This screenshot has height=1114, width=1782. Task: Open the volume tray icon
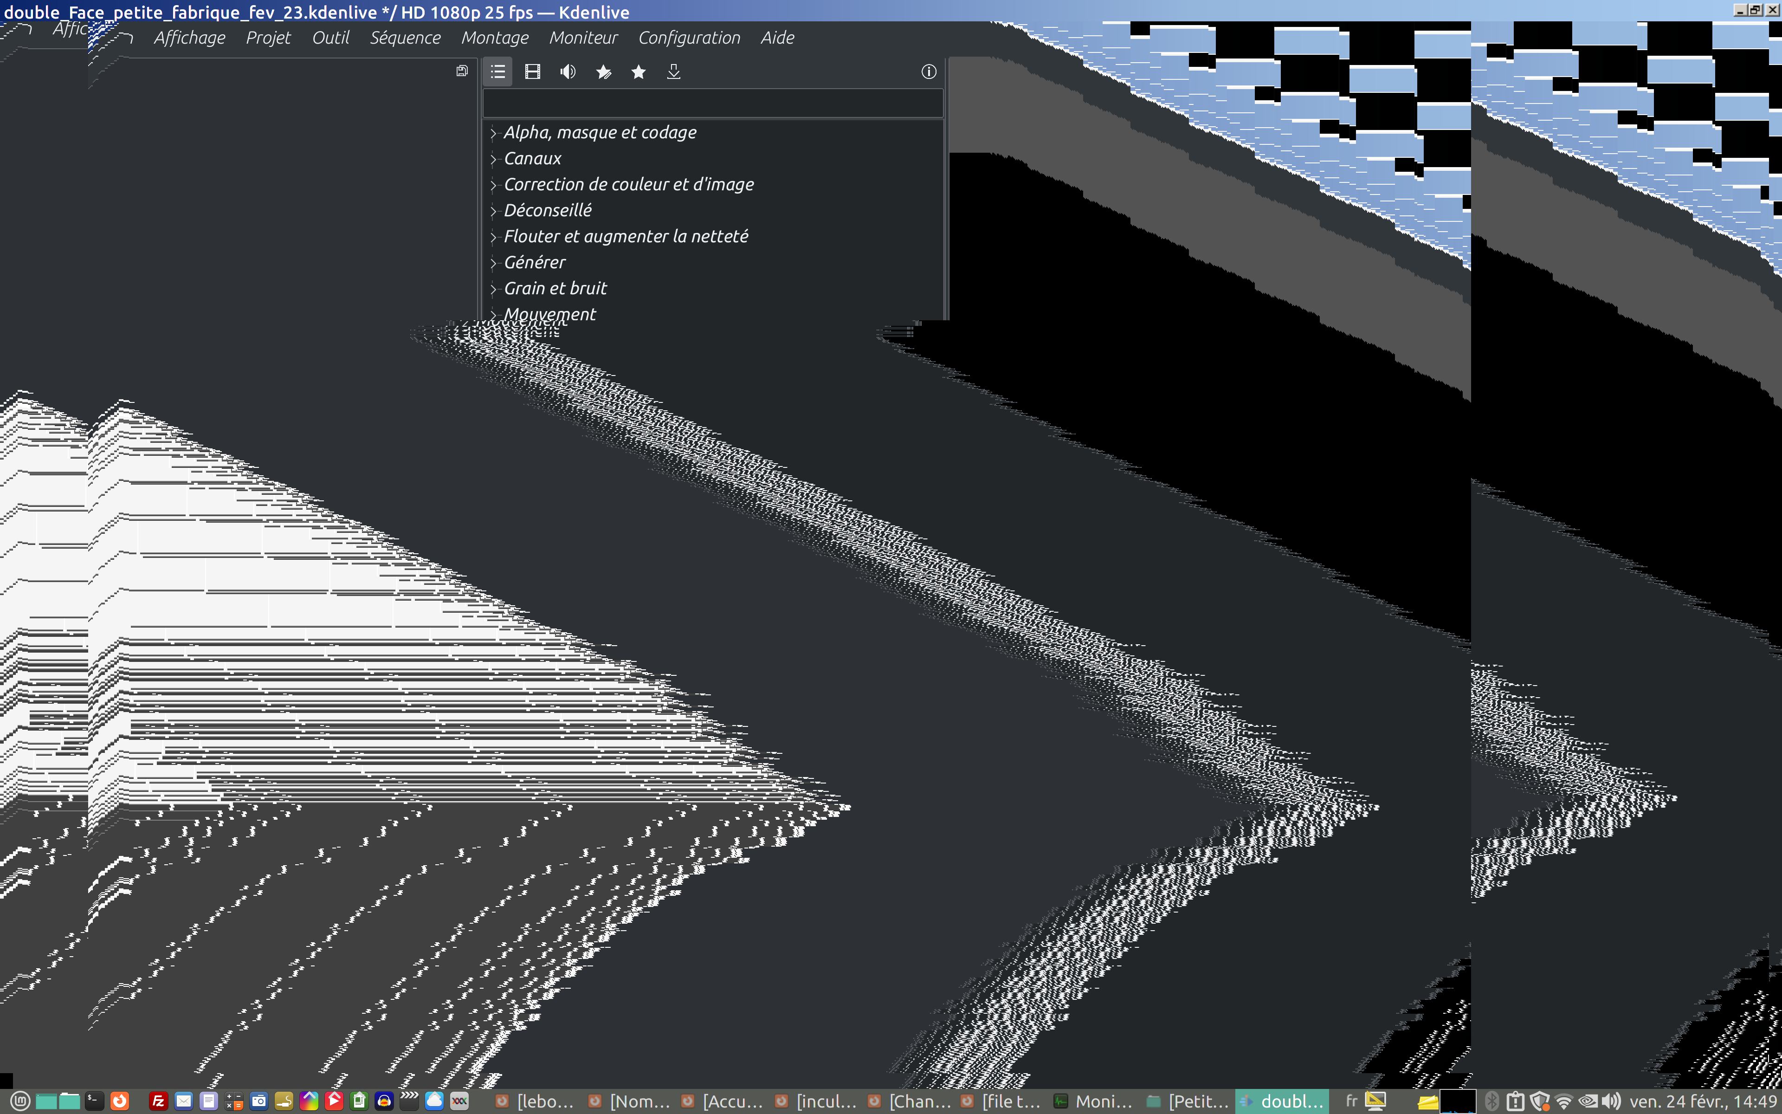coord(1611,1101)
